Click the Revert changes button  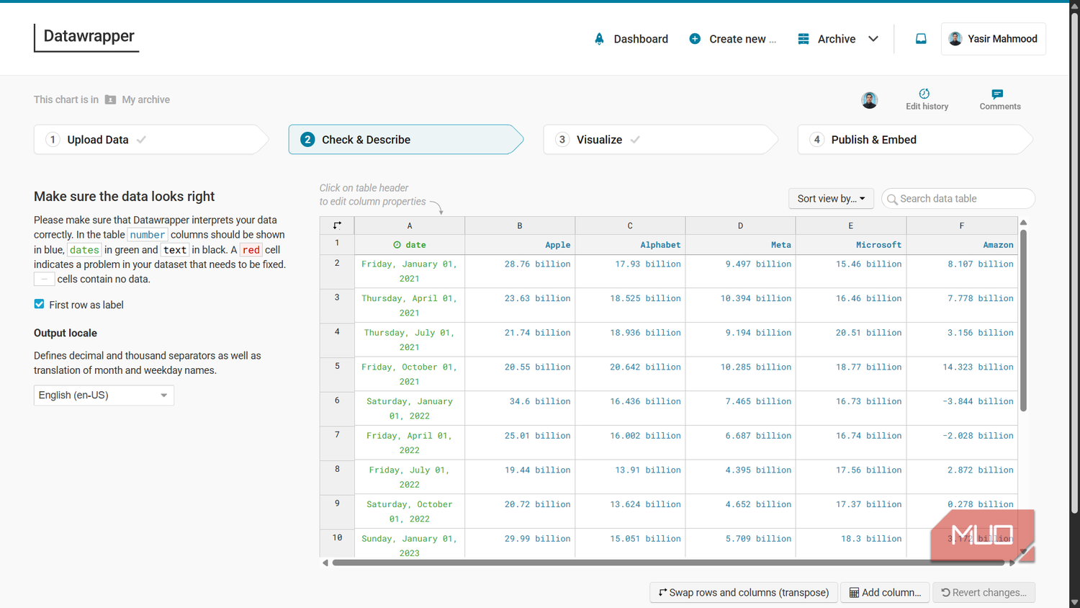tap(984, 592)
